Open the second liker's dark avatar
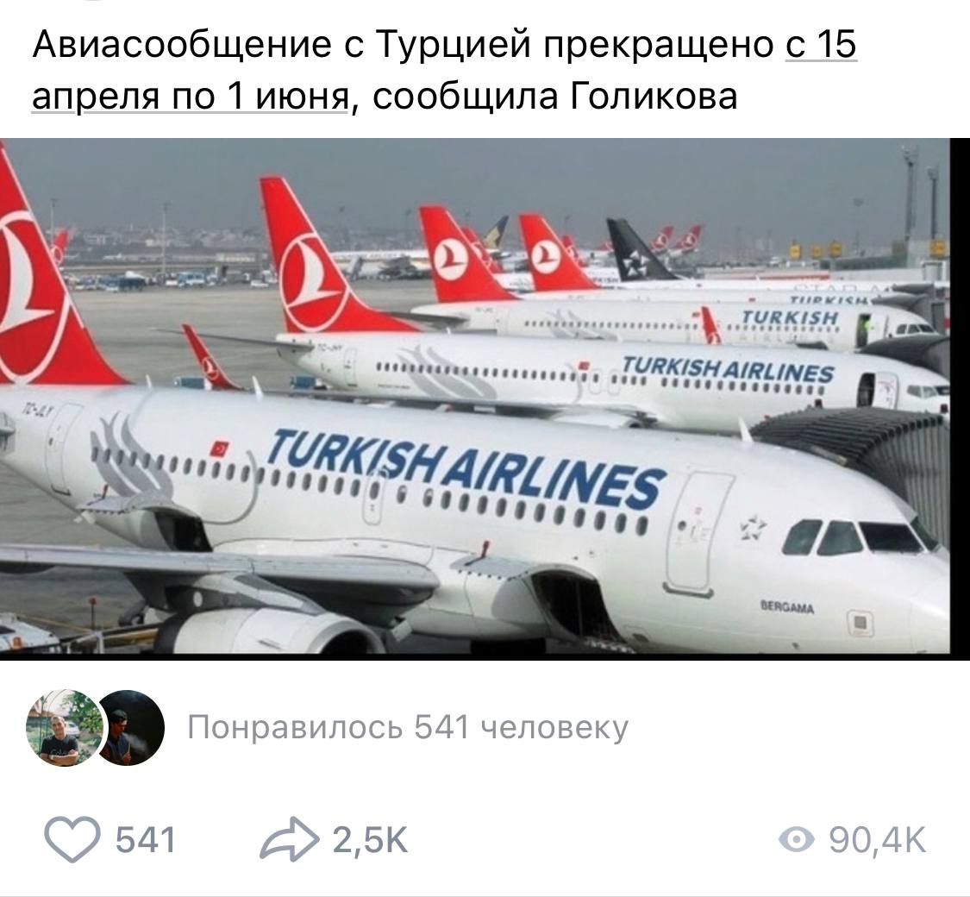This screenshot has width=970, height=897. coord(131,727)
